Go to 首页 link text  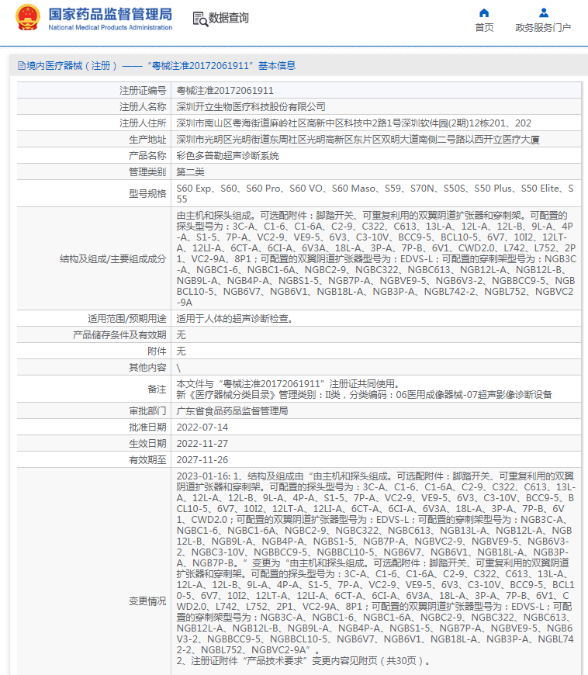tap(484, 28)
